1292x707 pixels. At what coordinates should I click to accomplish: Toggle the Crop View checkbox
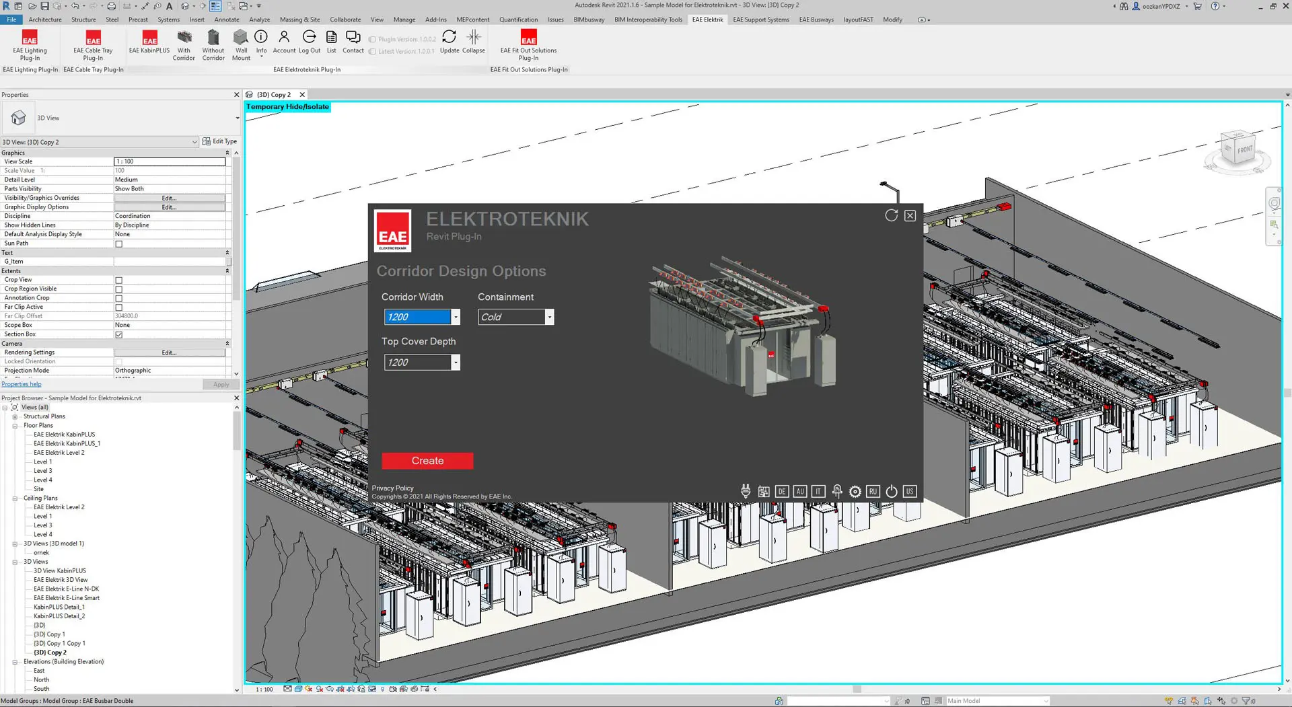[x=118, y=281]
